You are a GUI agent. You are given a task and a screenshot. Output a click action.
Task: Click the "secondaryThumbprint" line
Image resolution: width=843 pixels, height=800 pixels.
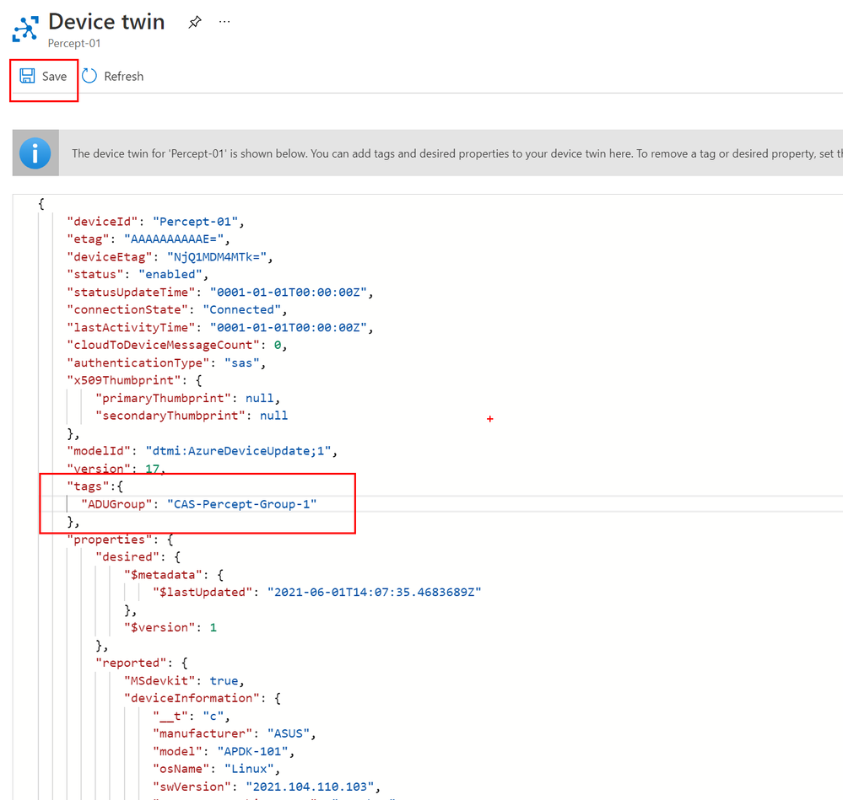pyautogui.click(x=192, y=416)
